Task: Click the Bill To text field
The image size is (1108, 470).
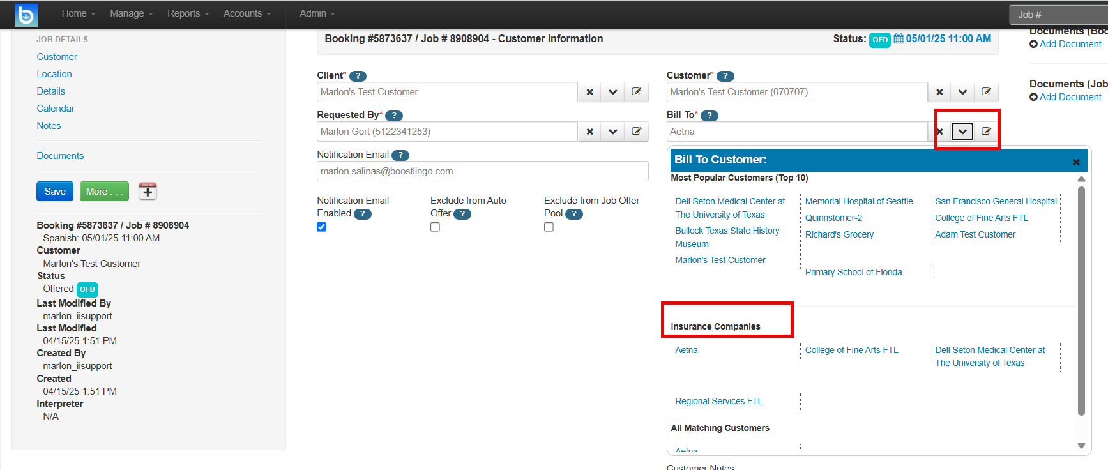Action: pos(797,132)
